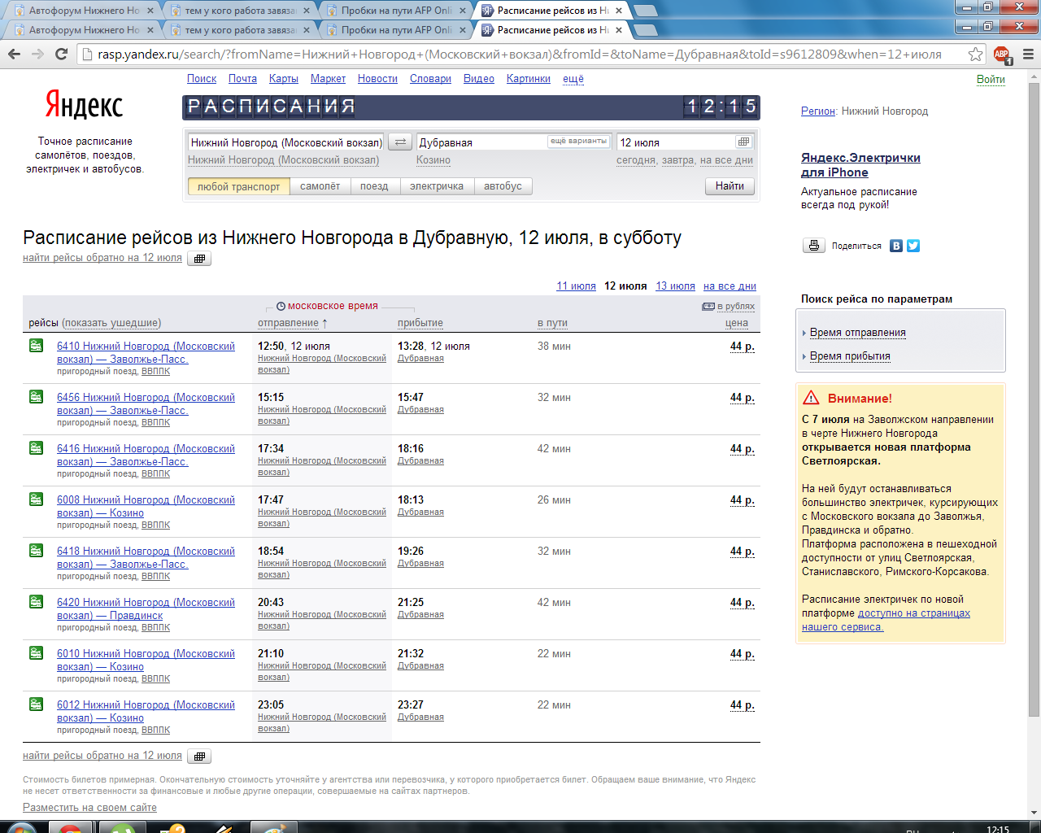Swap departure and destination stations
The width and height of the screenshot is (1041, 833).
(400, 142)
